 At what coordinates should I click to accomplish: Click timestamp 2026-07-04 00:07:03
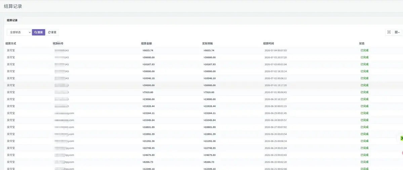(276, 51)
